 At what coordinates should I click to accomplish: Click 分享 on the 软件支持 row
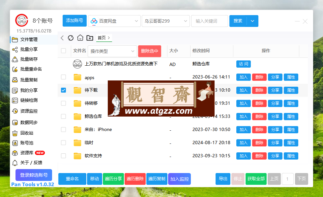pos(275,156)
